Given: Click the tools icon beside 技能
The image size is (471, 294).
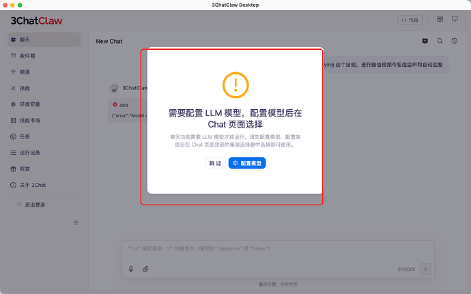Looking at the screenshot, I should point(13,88).
